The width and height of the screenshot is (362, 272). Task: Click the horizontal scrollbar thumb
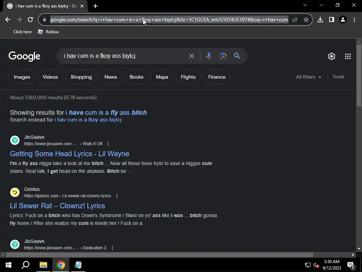(x=159, y=255)
